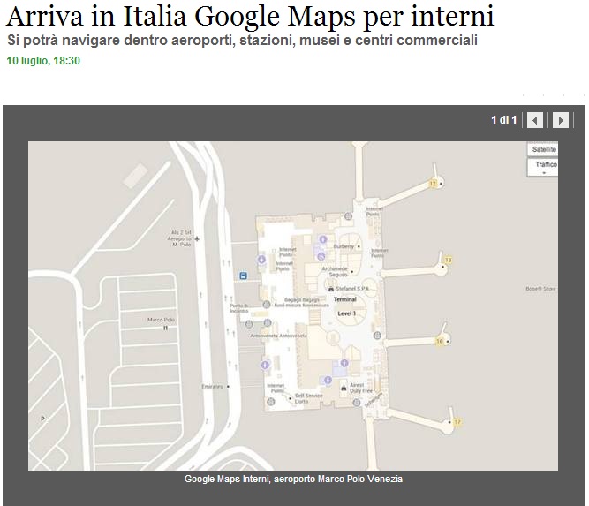Click the 1 di 1 gallery counter
Image resolution: width=589 pixels, height=506 pixels.
503,120
